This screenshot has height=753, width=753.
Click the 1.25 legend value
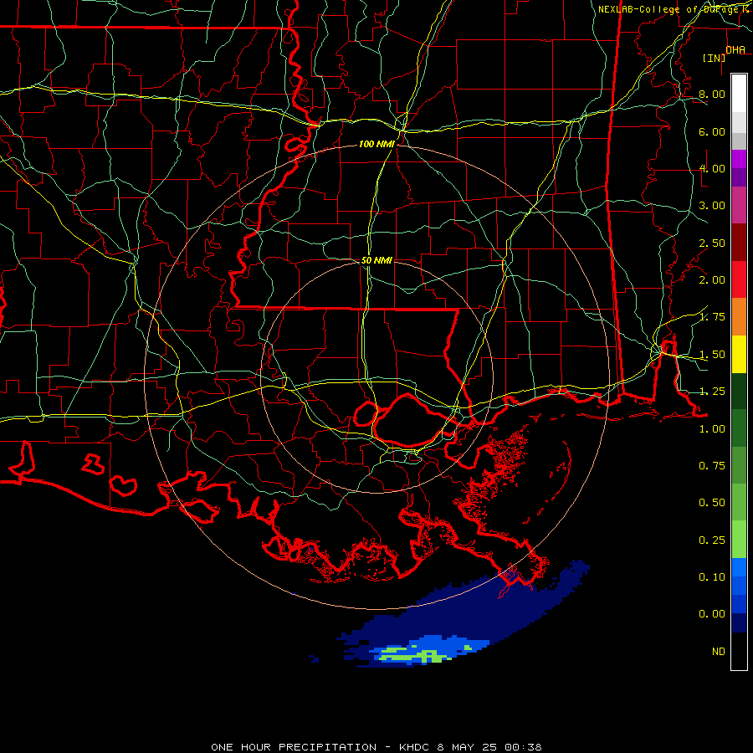pos(712,392)
